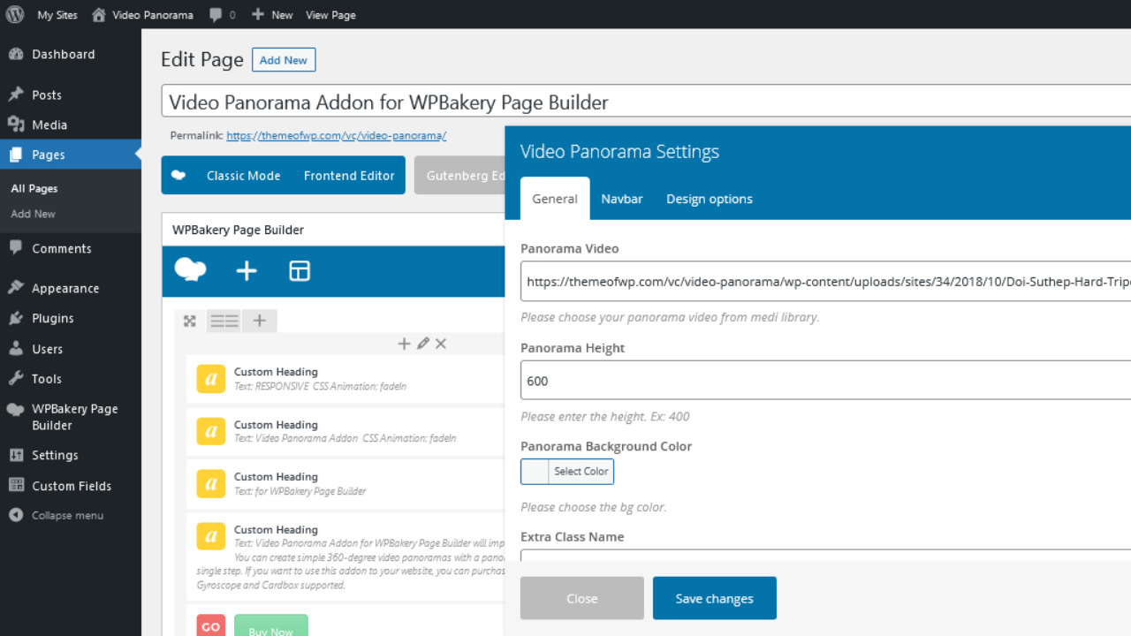Viewport: 1131px width, 636px height.
Task: Select the Custom Heading Video Panorama Addon element
Action: tap(345, 431)
